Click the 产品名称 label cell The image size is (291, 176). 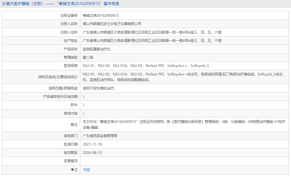tap(41, 49)
